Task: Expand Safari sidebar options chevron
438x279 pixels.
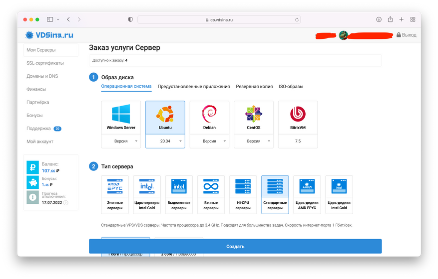Action: click(58, 19)
